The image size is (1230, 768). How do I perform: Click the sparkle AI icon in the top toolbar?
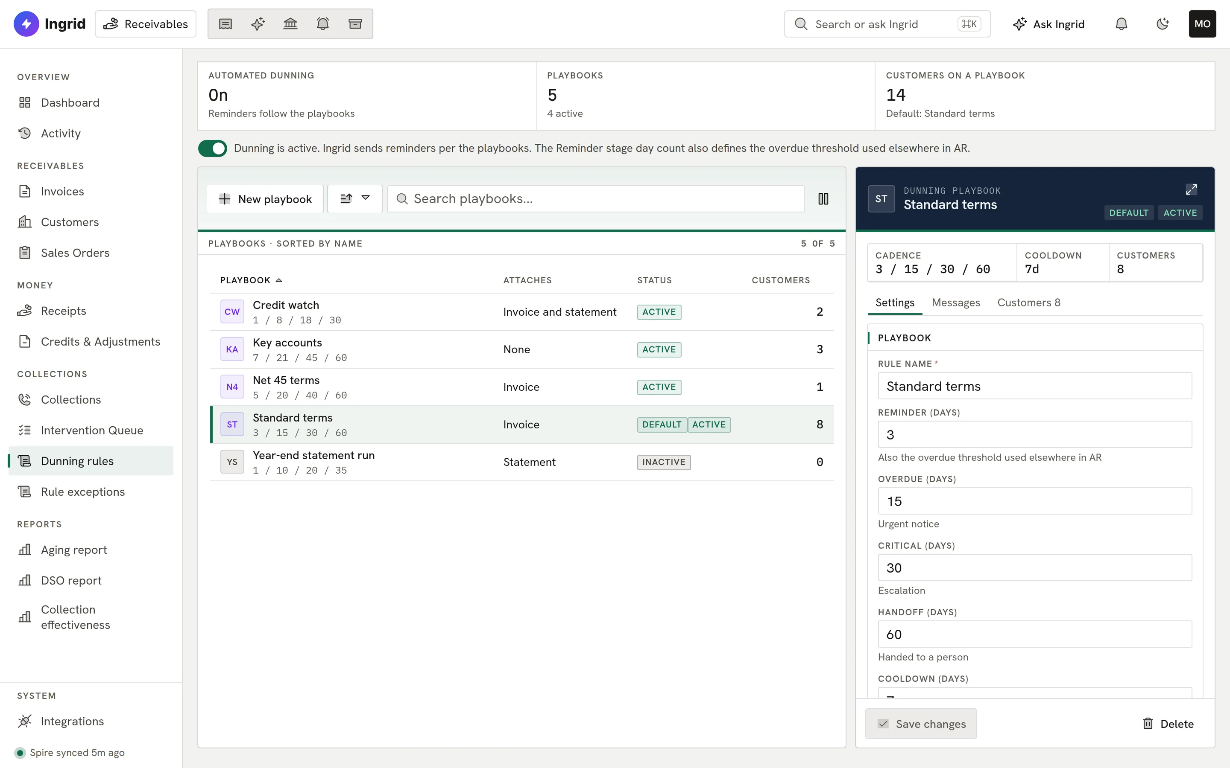coord(258,24)
